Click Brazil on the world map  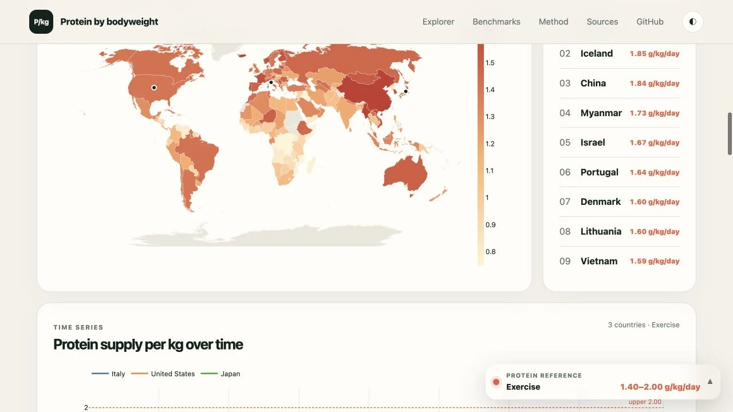pyautogui.click(x=200, y=152)
